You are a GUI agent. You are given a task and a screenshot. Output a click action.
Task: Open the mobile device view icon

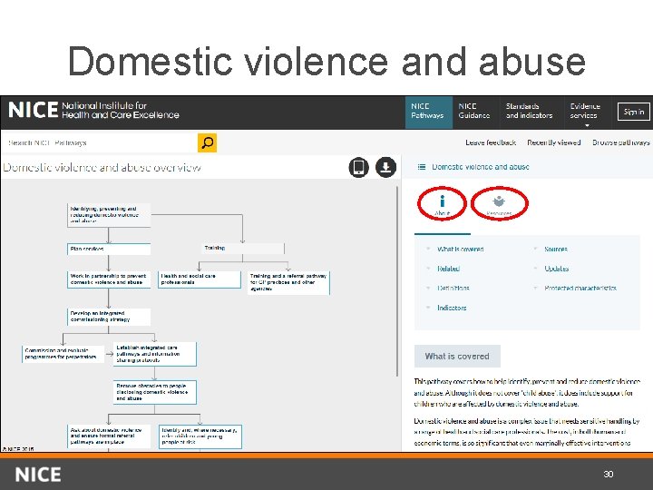point(358,168)
